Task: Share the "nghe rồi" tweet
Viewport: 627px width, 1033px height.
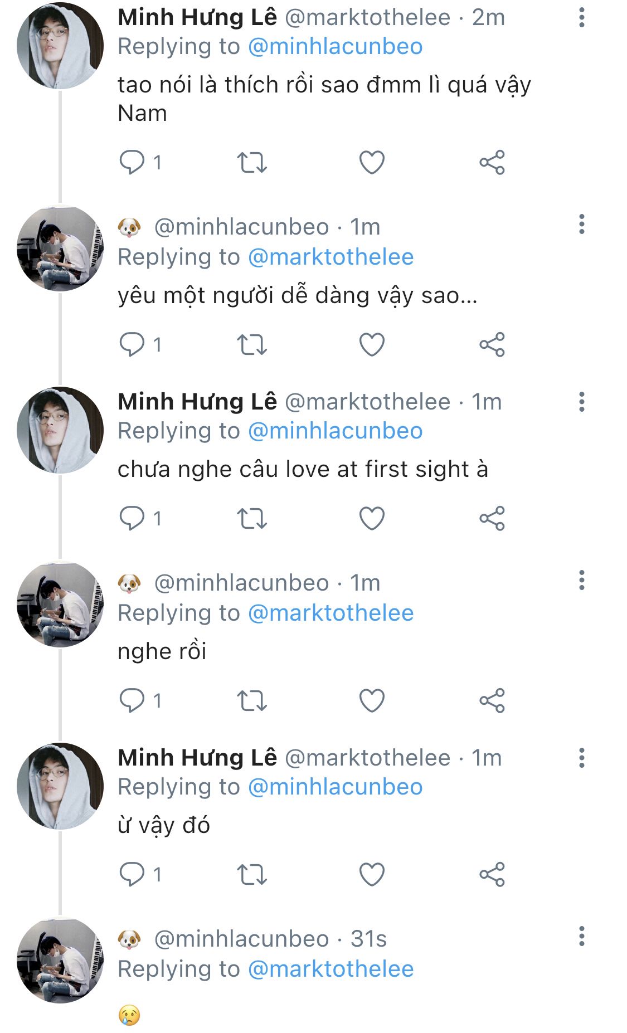Action: 492,700
